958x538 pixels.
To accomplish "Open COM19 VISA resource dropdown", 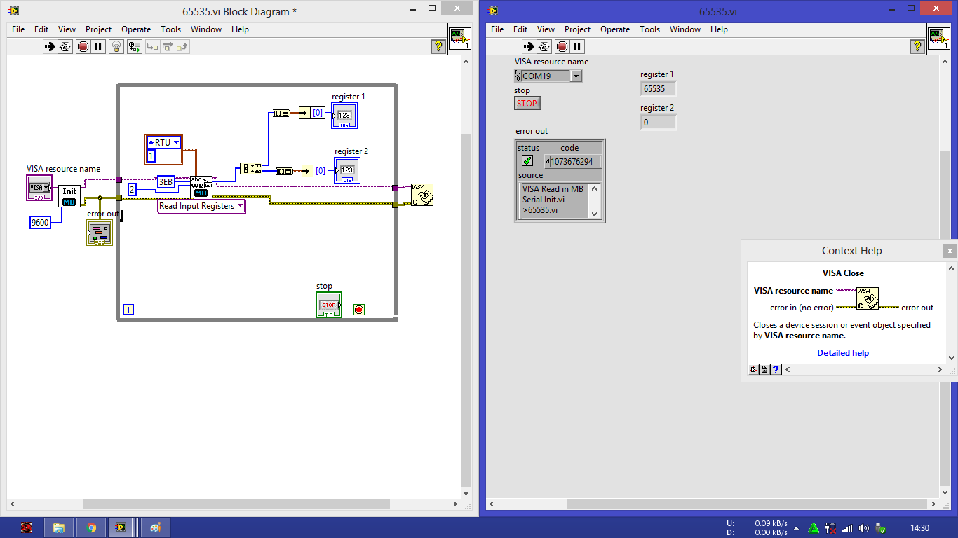I will point(576,76).
